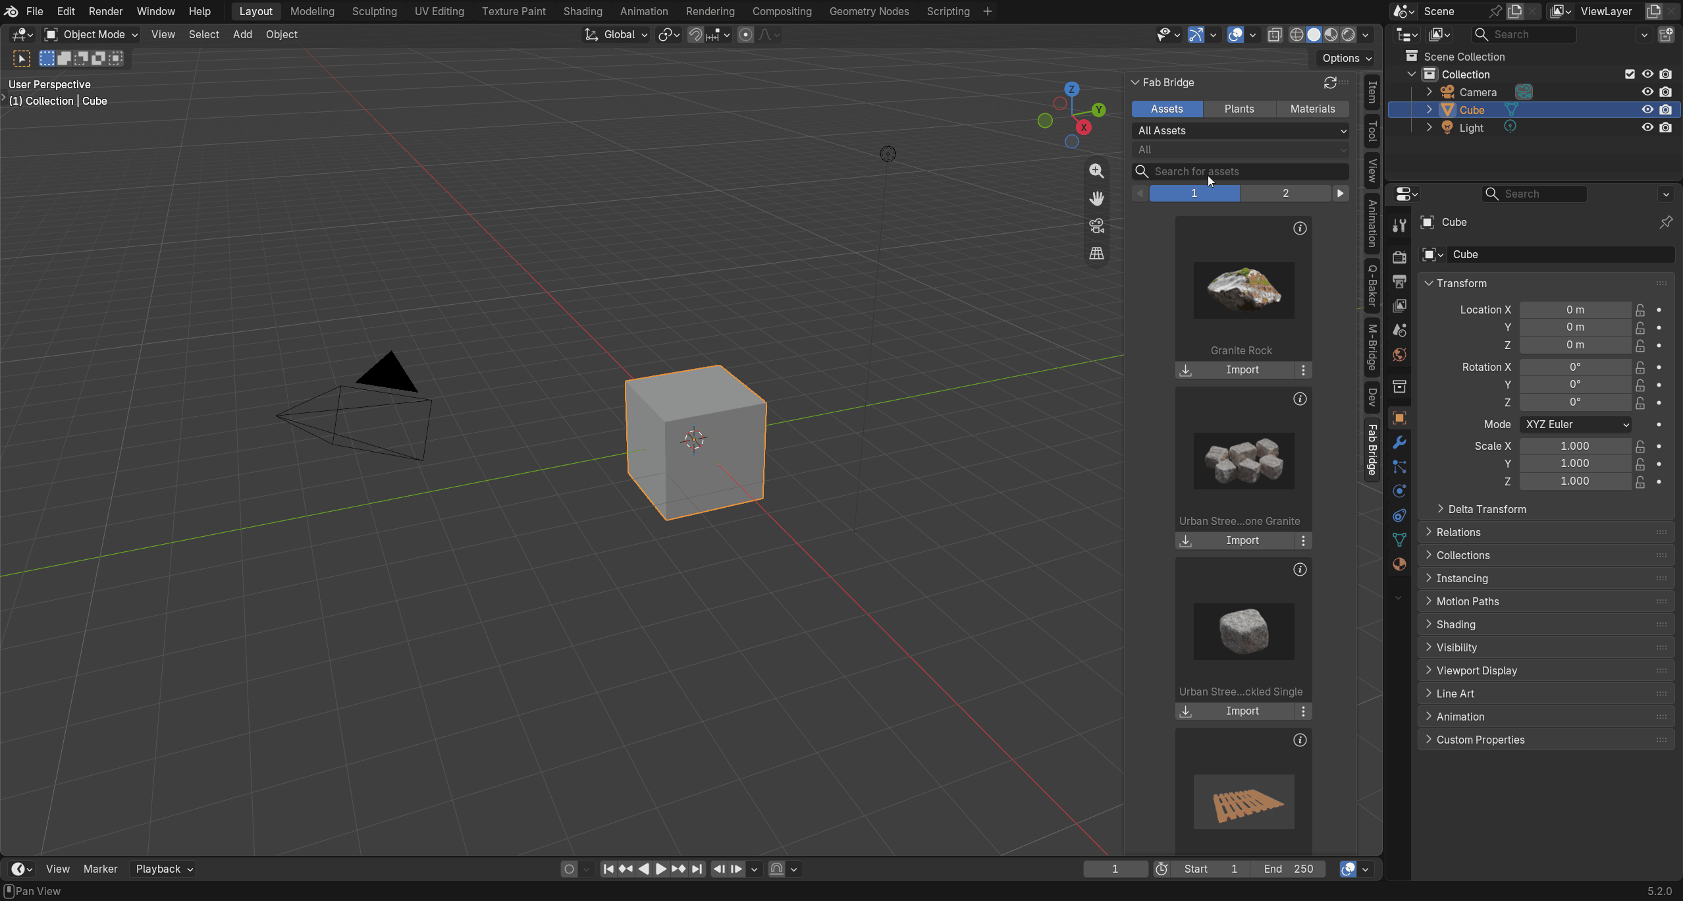Play the animation forward
This screenshot has height=901, width=1683.
pos(660,869)
